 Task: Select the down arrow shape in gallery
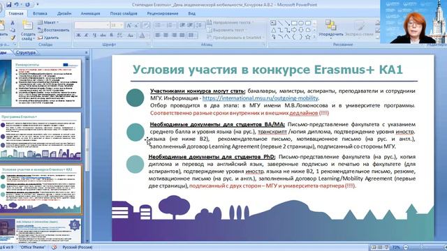pos(301,30)
